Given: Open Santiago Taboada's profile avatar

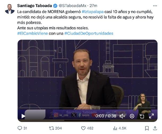Looking at the screenshot, I should point(10,9).
